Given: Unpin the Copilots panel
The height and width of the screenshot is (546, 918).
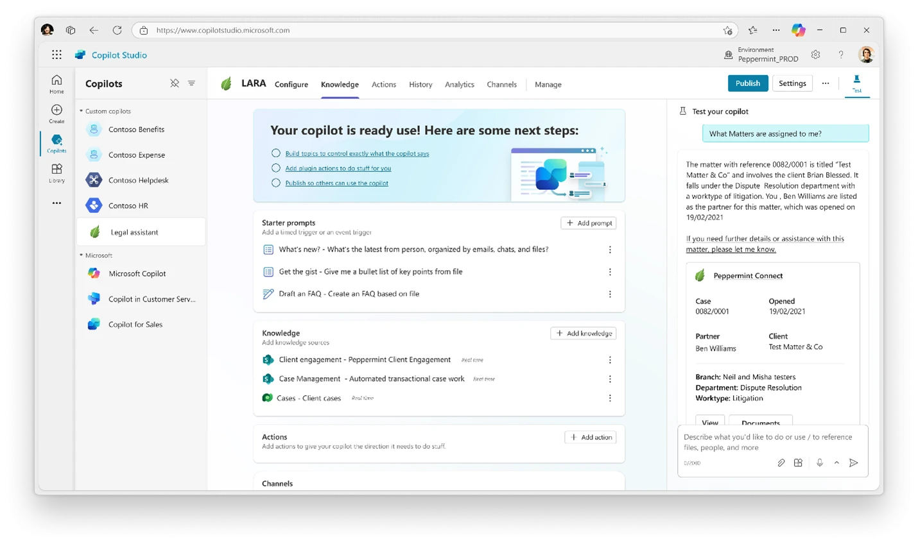Looking at the screenshot, I should coord(174,83).
